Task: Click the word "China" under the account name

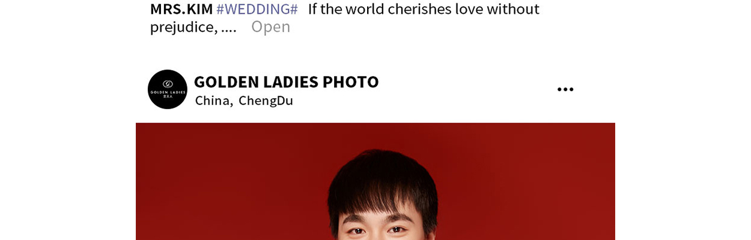Action: (213, 101)
